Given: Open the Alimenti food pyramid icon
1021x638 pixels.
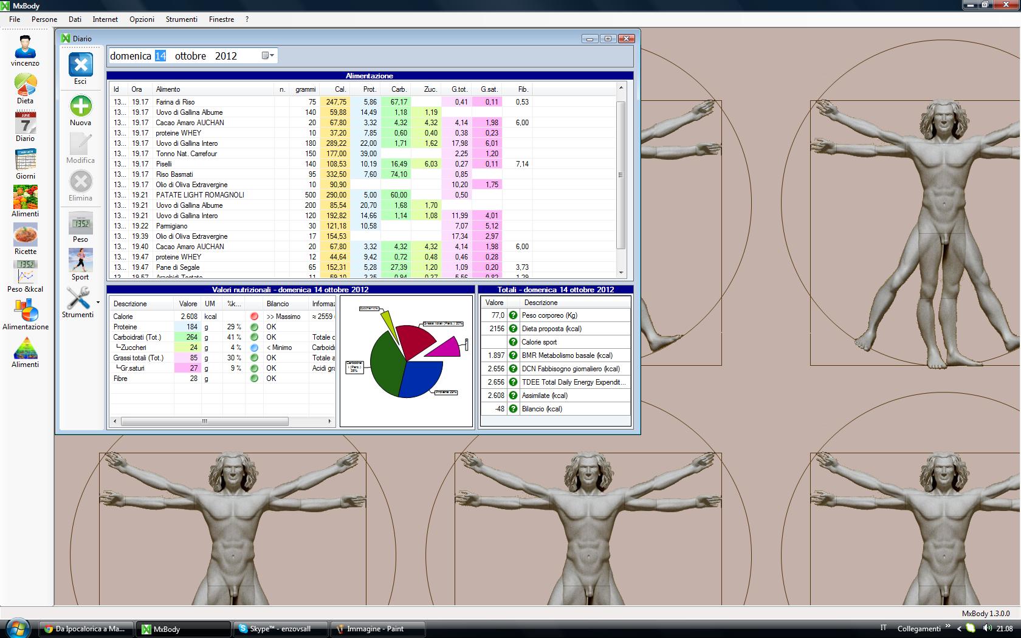Looking at the screenshot, I should [x=25, y=348].
